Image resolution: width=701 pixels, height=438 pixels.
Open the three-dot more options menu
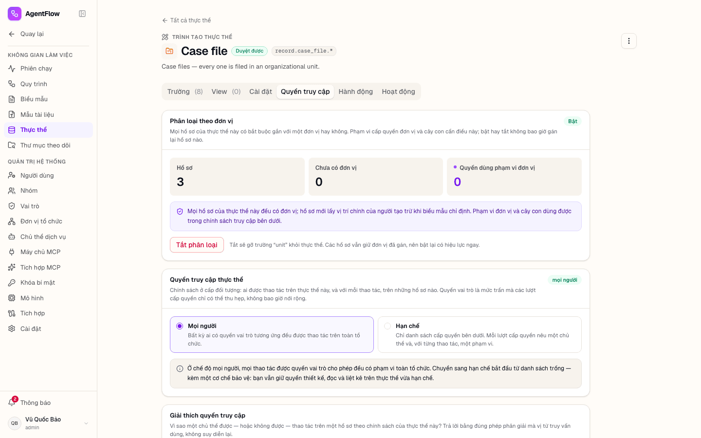629,41
